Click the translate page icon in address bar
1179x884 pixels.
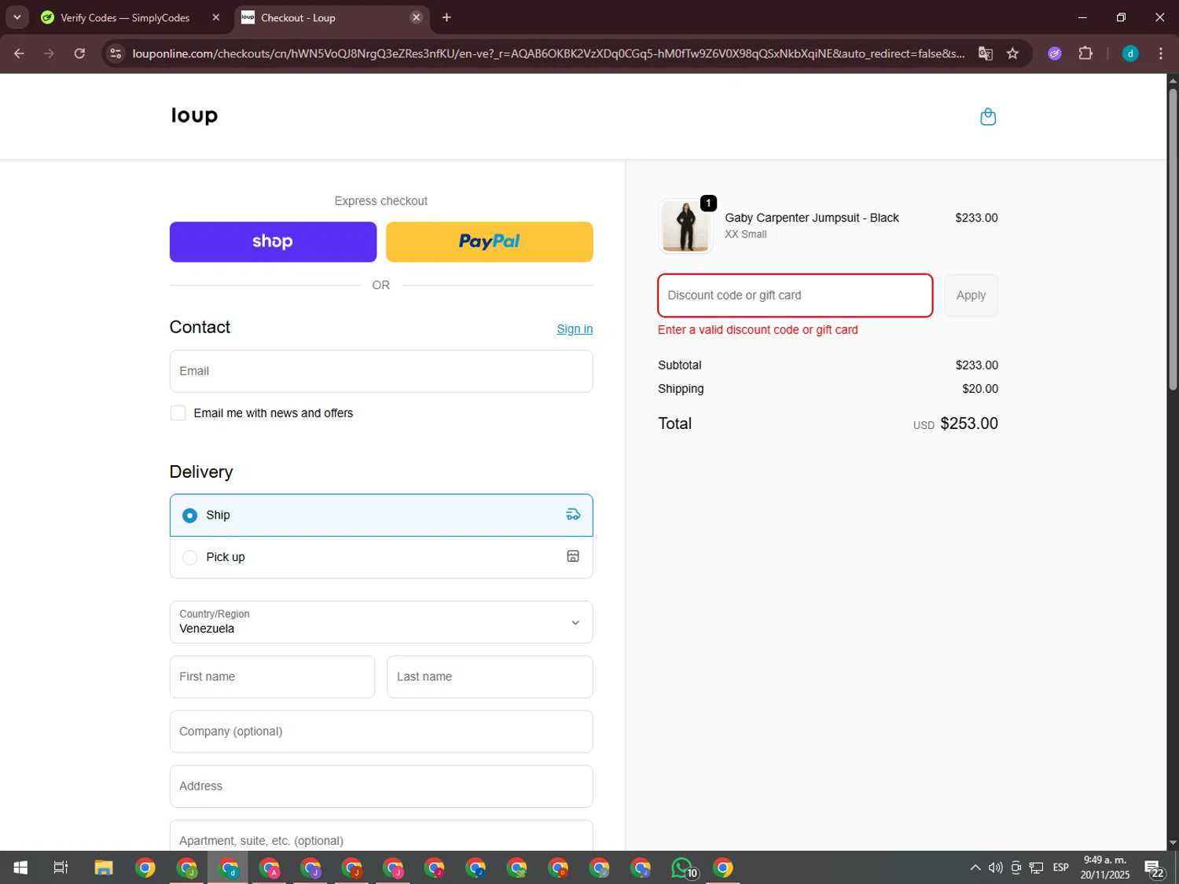(985, 53)
